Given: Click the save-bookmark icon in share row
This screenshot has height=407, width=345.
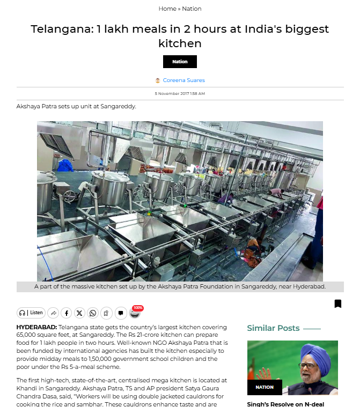Looking at the screenshot, I should pos(106,313).
